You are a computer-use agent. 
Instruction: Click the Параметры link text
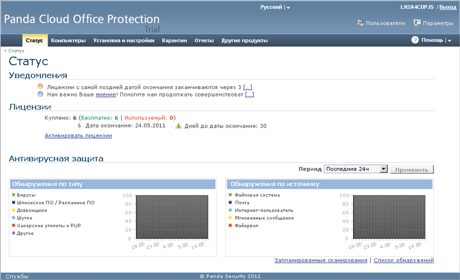(438, 23)
